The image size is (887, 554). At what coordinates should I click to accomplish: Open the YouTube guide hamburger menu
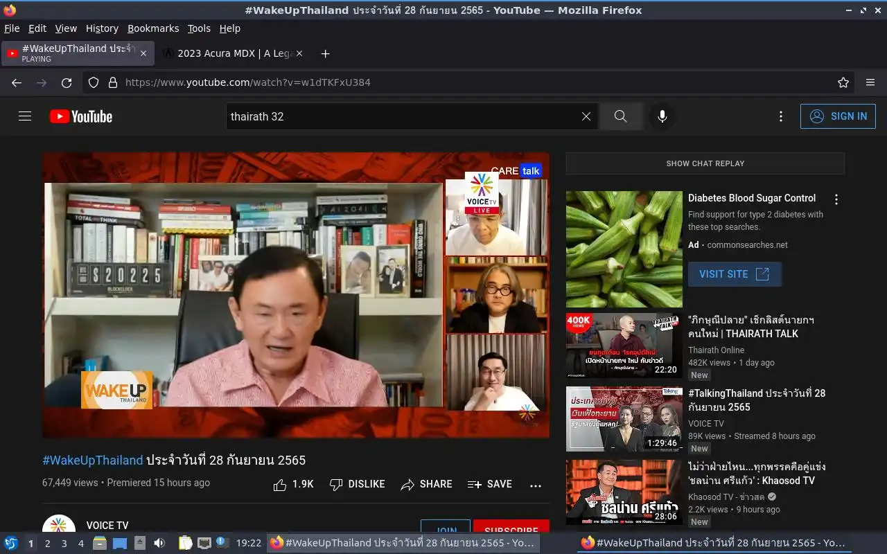[25, 116]
